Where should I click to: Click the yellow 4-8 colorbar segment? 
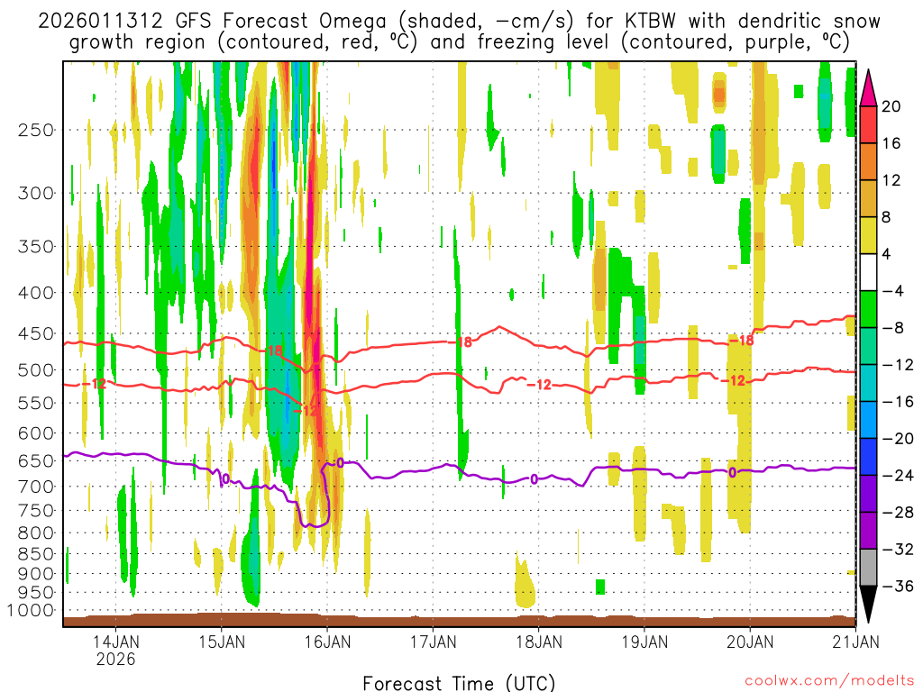coord(868,235)
